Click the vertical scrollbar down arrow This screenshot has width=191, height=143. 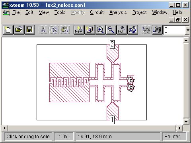186,122
